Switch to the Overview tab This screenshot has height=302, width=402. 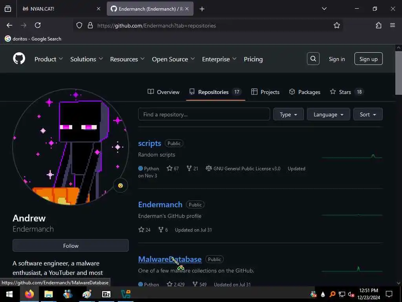tap(164, 92)
